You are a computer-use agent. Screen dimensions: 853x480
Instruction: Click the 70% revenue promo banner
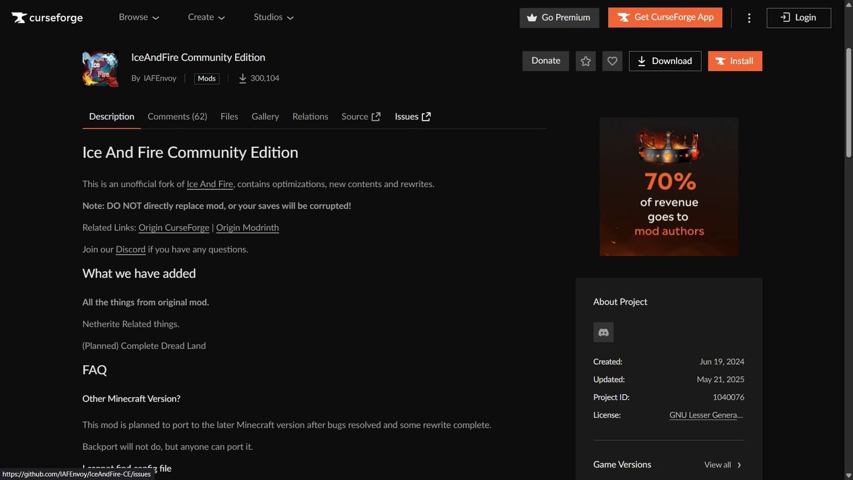pos(669,186)
